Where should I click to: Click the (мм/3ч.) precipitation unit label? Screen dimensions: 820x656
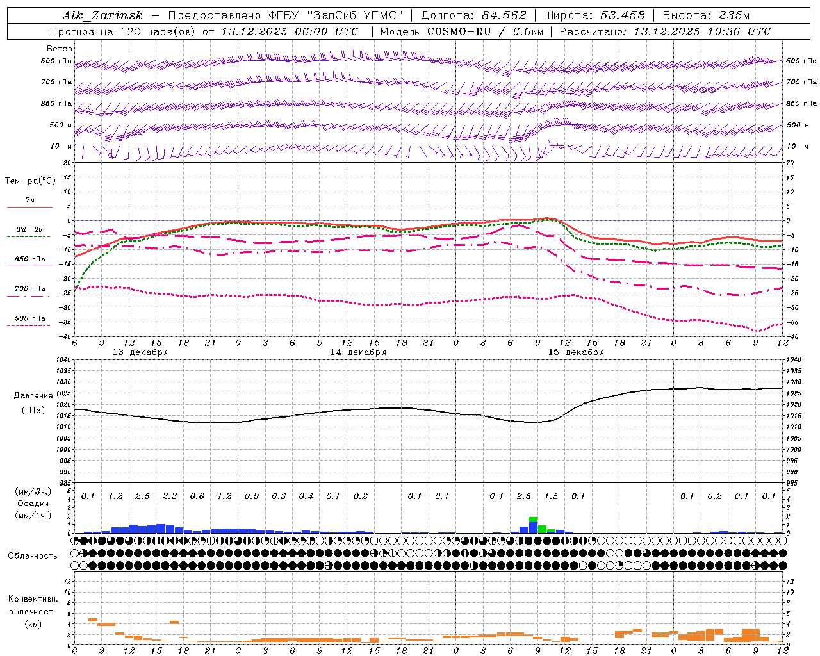tap(33, 492)
